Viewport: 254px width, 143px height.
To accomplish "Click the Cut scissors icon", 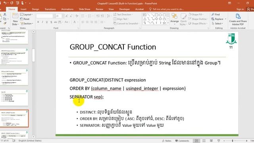I will pyautogui.click(x=5, y=14).
